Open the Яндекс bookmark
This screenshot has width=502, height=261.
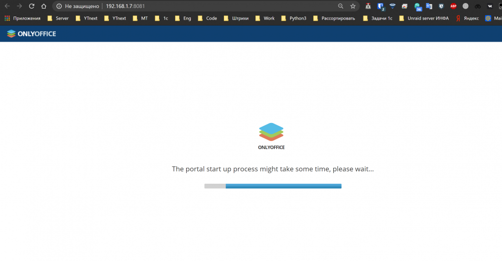pos(467,18)
